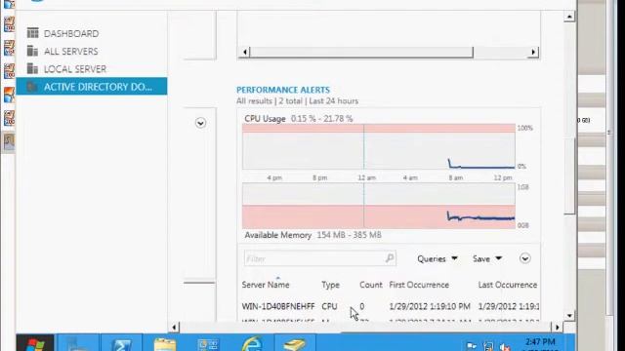Viewport: 625px width, 351px height.
Task: Click the yellow toolbox taskbar icon
Action: (294, 343)
